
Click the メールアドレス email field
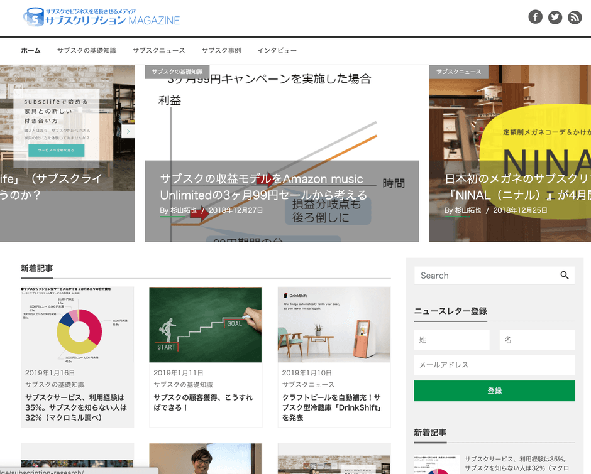[x=494, y=365]
